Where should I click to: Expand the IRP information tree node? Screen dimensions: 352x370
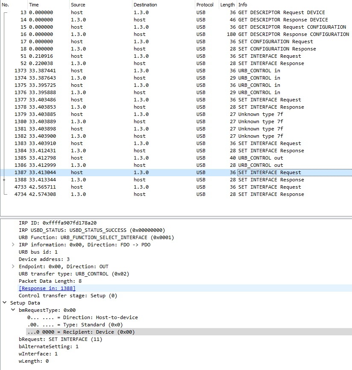(x=13, y=245)
